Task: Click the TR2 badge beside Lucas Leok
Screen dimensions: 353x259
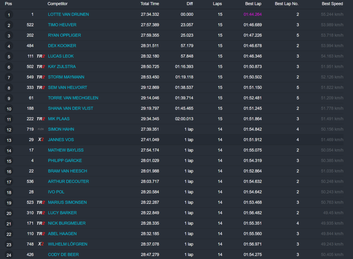Action: click(x=41, y=56)
